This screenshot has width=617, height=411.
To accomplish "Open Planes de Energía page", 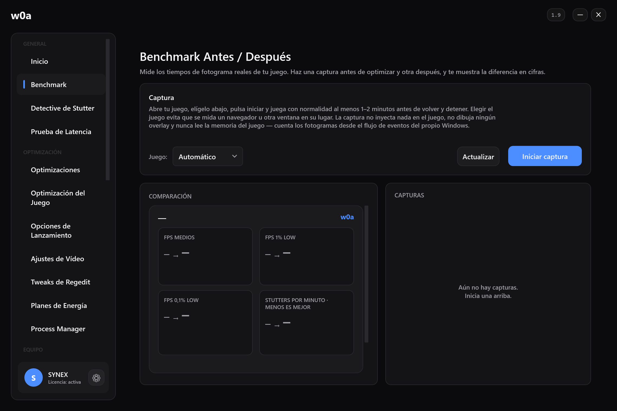I will coord(61,306).
